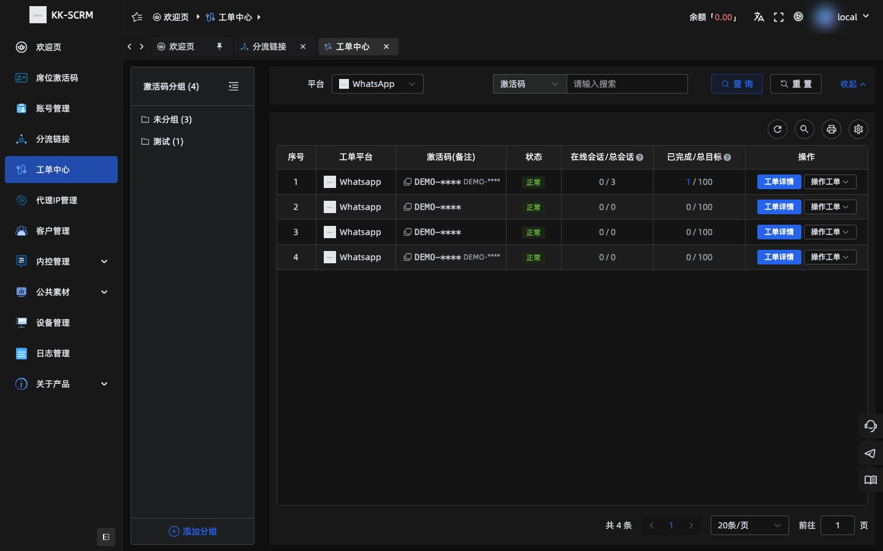Close the 工单中心 tab
Image resolution: width=883 pixels, height=551 pixels.
tap(386, 47)
